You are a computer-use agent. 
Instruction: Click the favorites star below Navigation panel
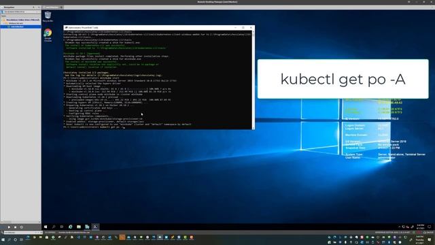(15, 227)
